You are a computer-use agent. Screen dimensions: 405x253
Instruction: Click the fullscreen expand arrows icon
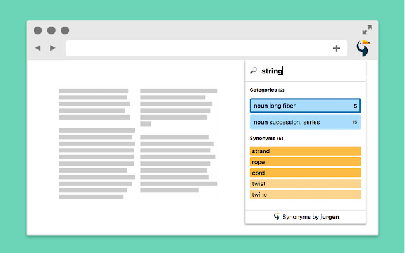(367, 30)
